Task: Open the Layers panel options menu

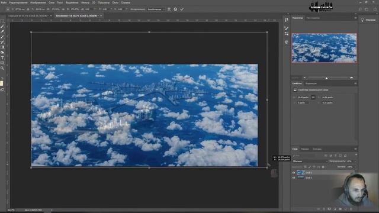Action: (x=355, y=149)
